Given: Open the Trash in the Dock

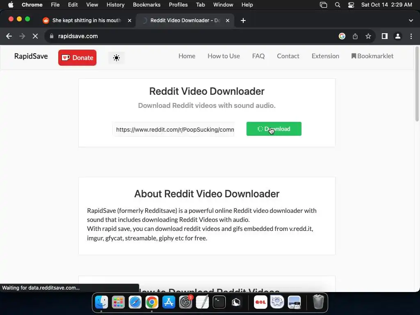Looking at the screenshot, I should click(318, 302).
